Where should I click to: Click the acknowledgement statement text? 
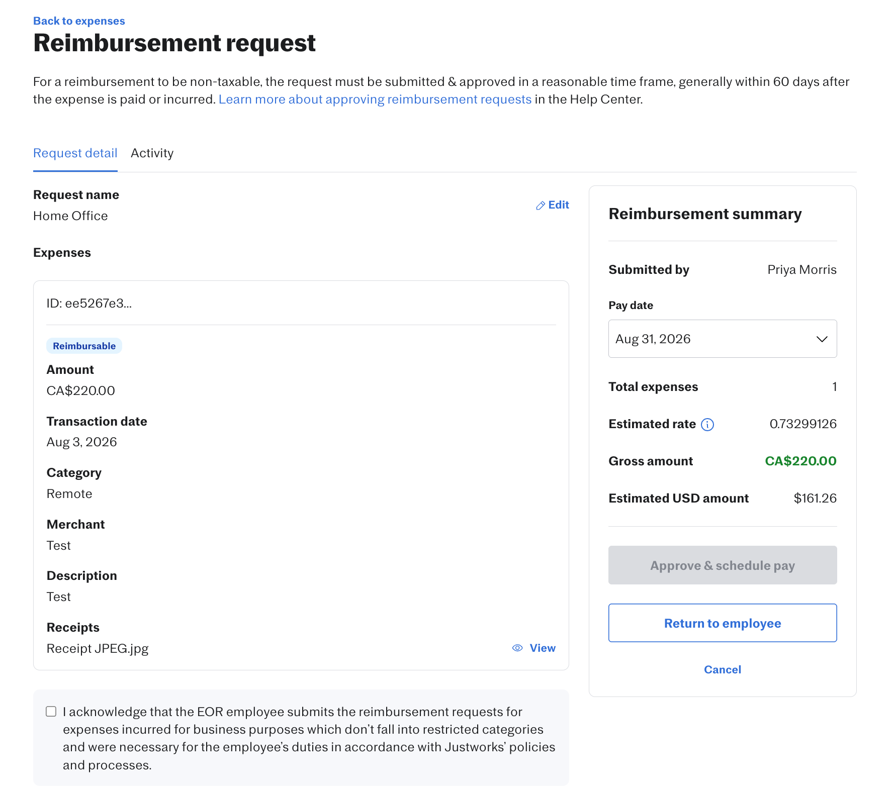pyautogui.click(x=309, y=739)
